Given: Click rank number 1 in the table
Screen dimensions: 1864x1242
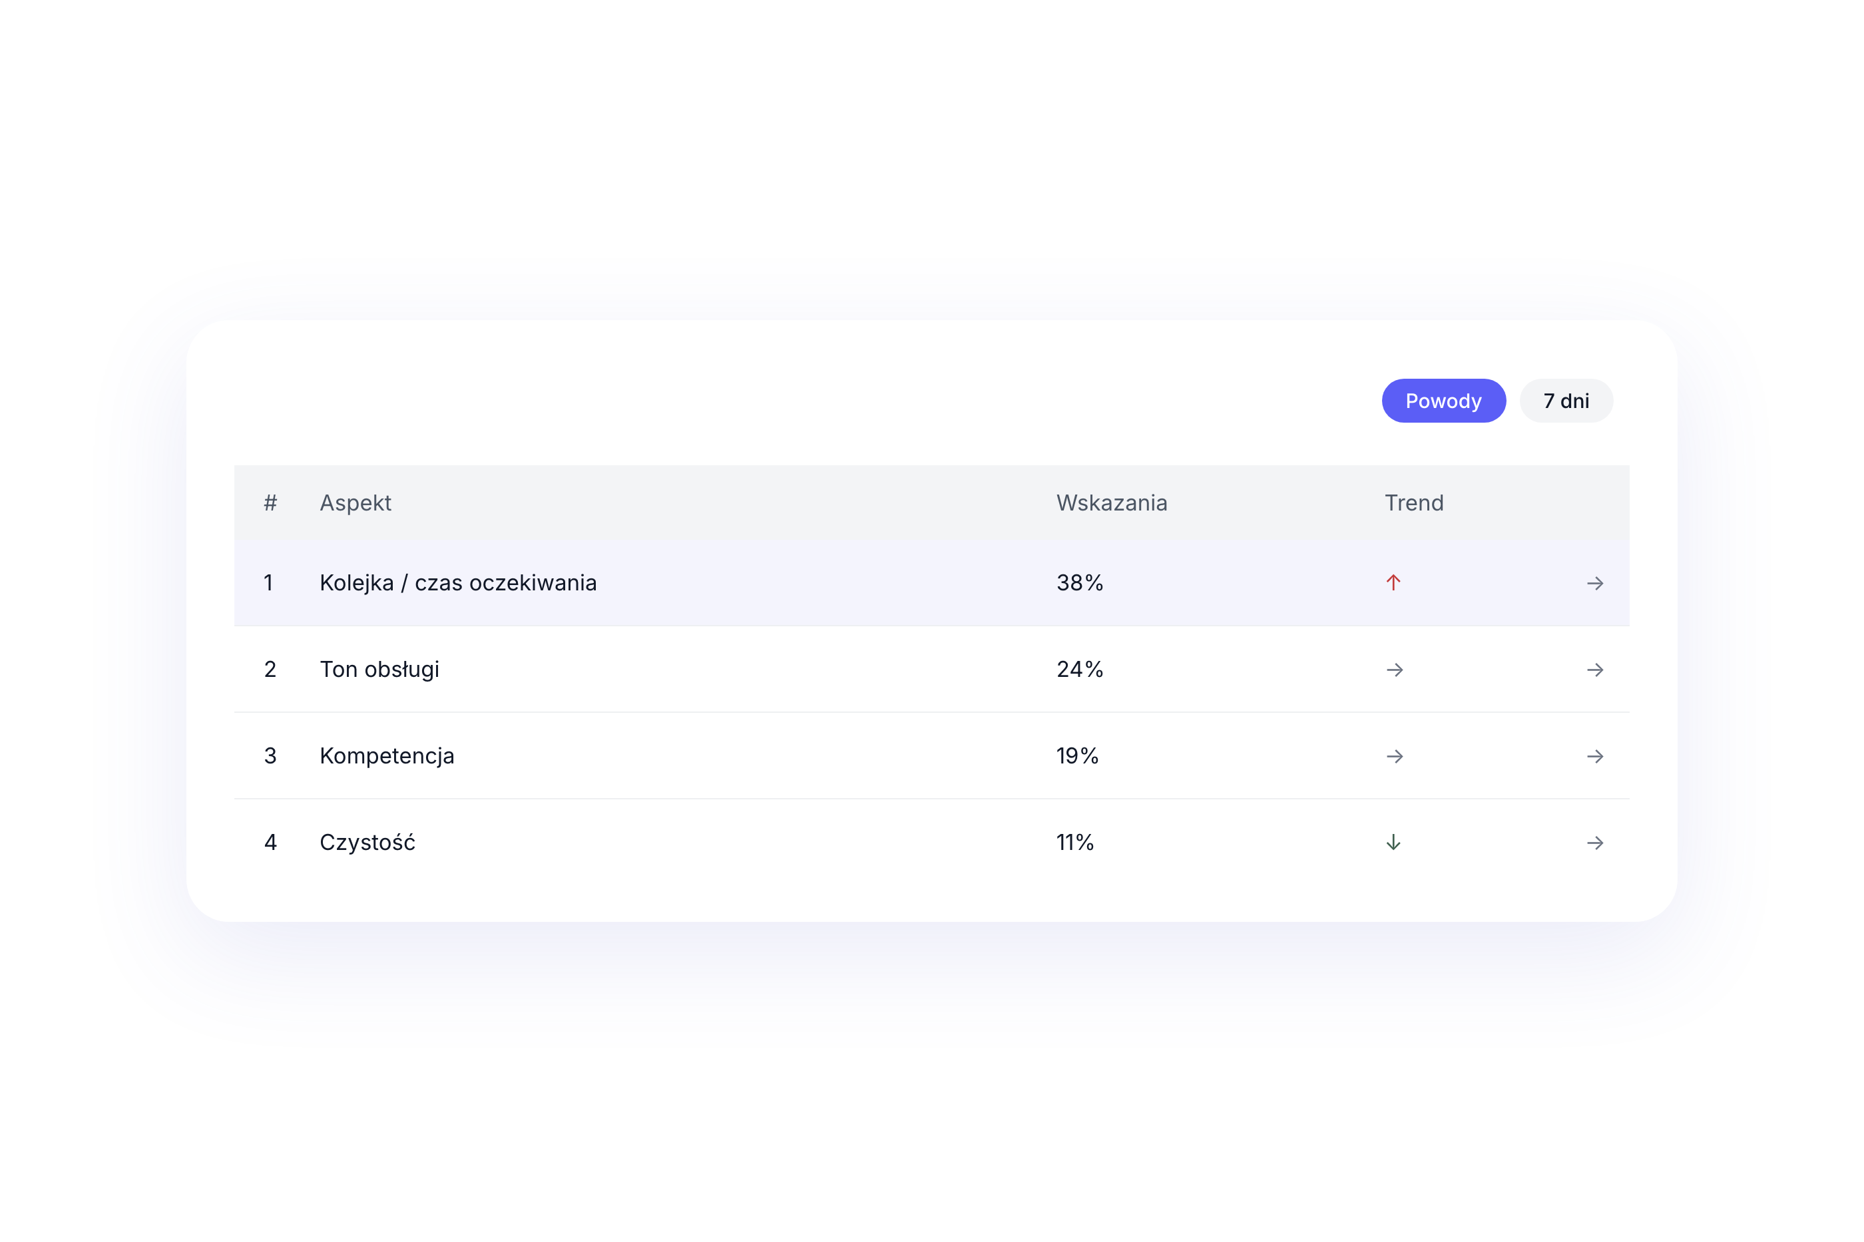Looking at the screenshot, I should [268, 583].
